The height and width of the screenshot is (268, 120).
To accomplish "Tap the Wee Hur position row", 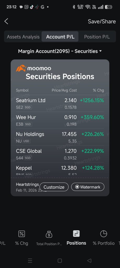I will [60, 120].
